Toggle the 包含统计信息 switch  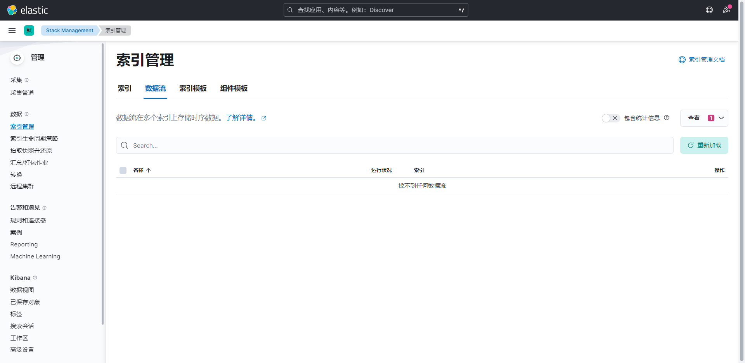click(x=610, y=118)
